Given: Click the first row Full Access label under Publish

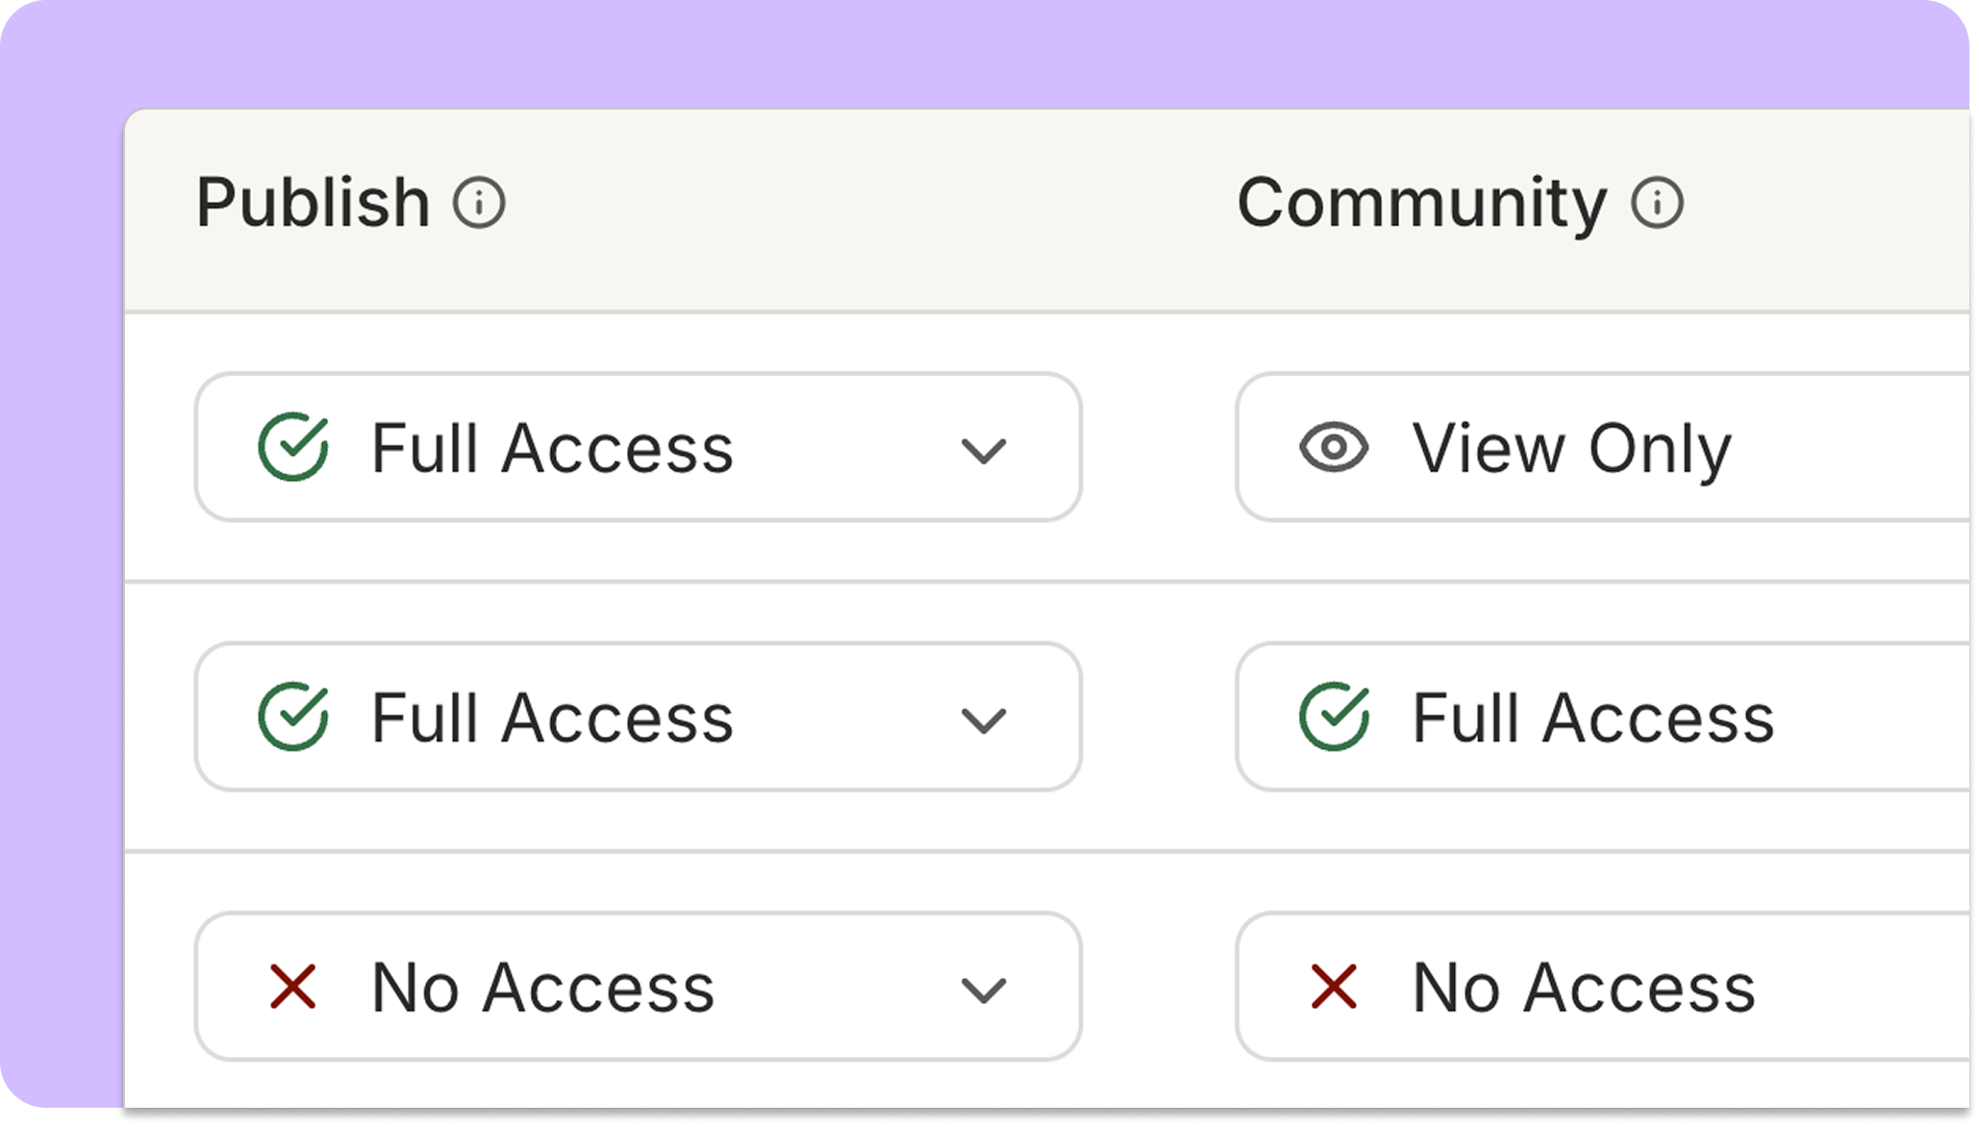Looking at the screenshot, I should point(552,448).
